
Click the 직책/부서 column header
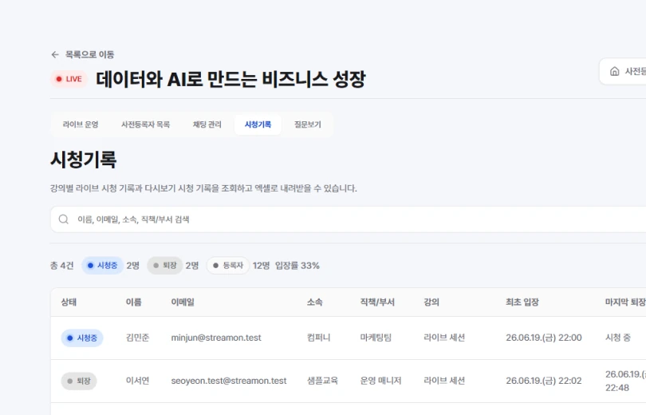(x=377, y=302)
